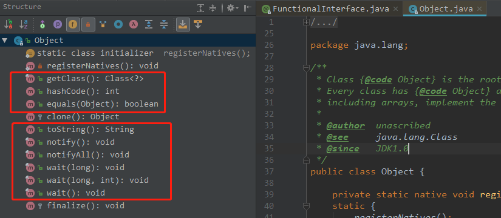Viewport: 501px width, 218px height.
Task: Select the Object class row in tree
Action: click(128, 41)
